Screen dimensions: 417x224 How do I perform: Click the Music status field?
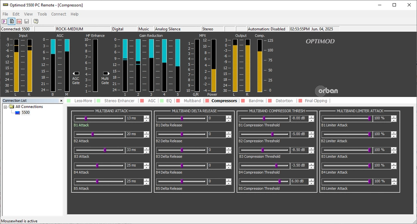pos(146,29)
